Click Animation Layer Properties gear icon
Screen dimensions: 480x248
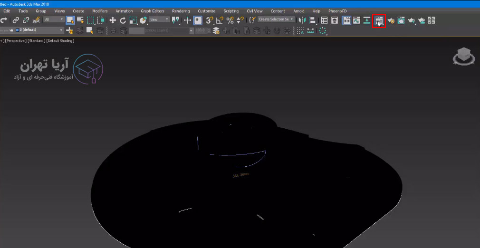click(x=216, y=30)
